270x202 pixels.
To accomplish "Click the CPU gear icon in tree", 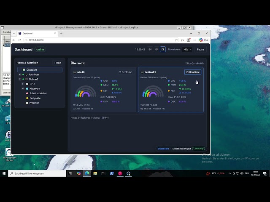I will pyautogui.click(x=27, y=84).
